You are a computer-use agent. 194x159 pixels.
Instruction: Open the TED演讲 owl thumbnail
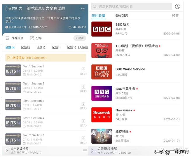102,51
